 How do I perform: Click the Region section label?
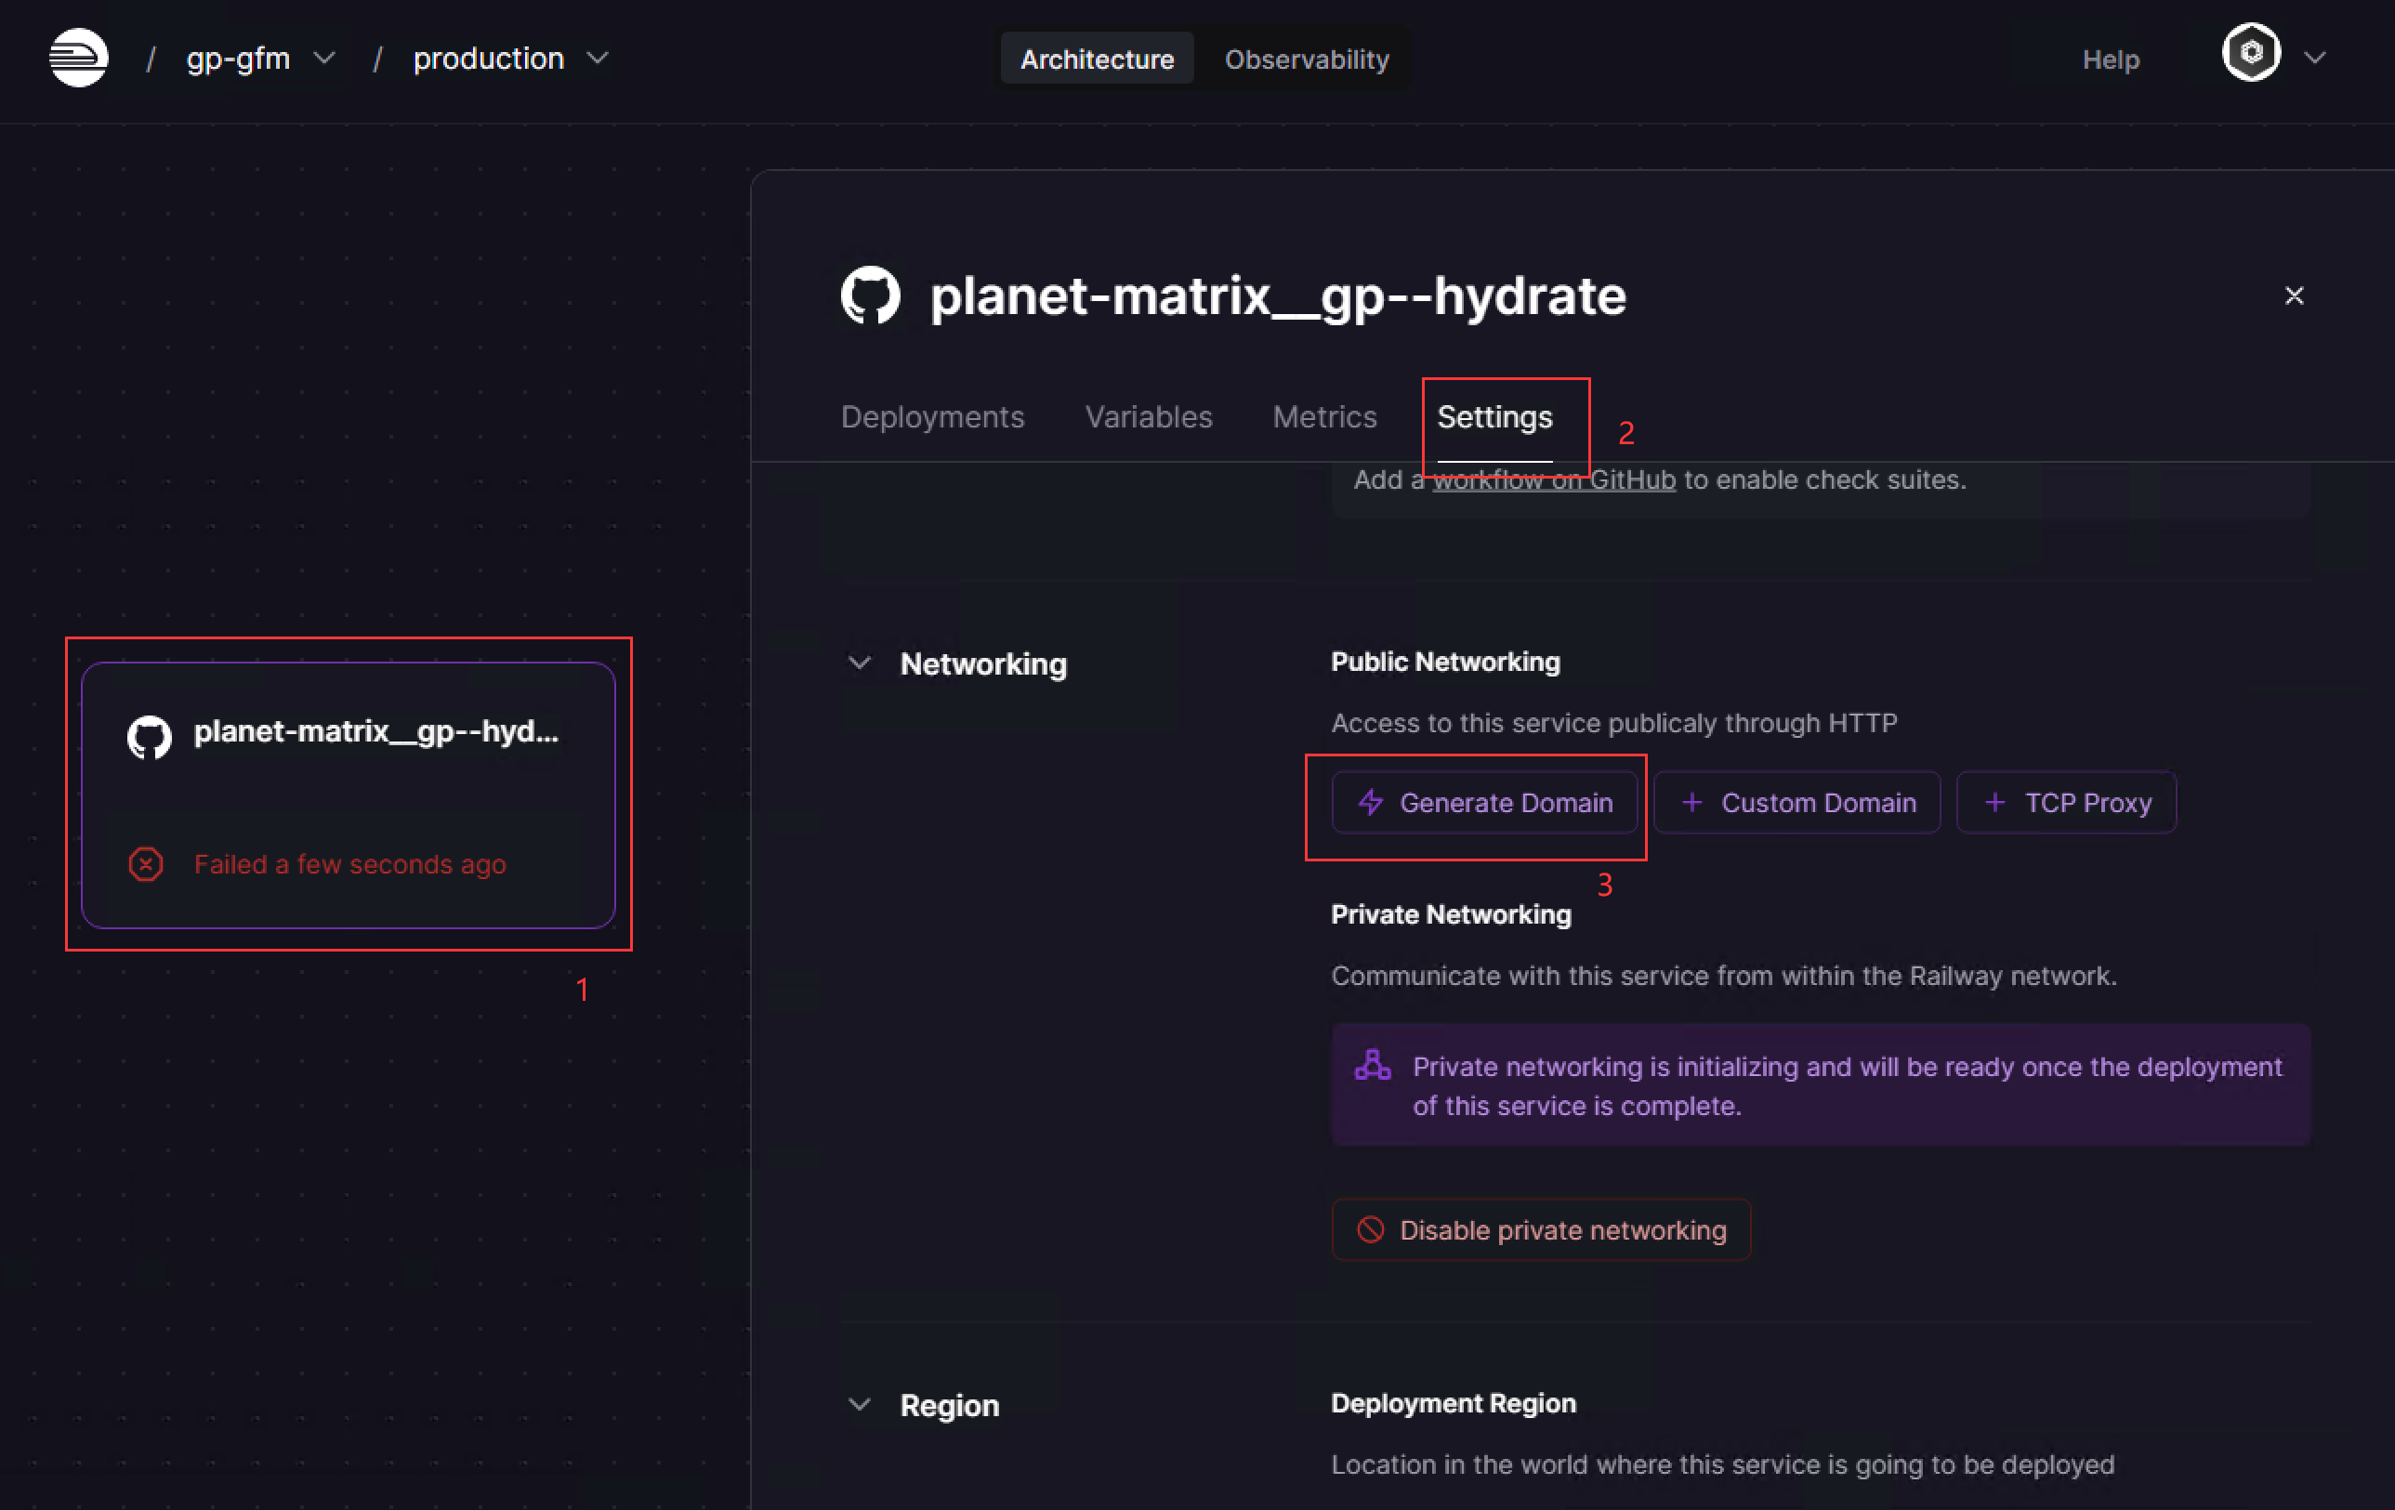tap(949, 1405)
